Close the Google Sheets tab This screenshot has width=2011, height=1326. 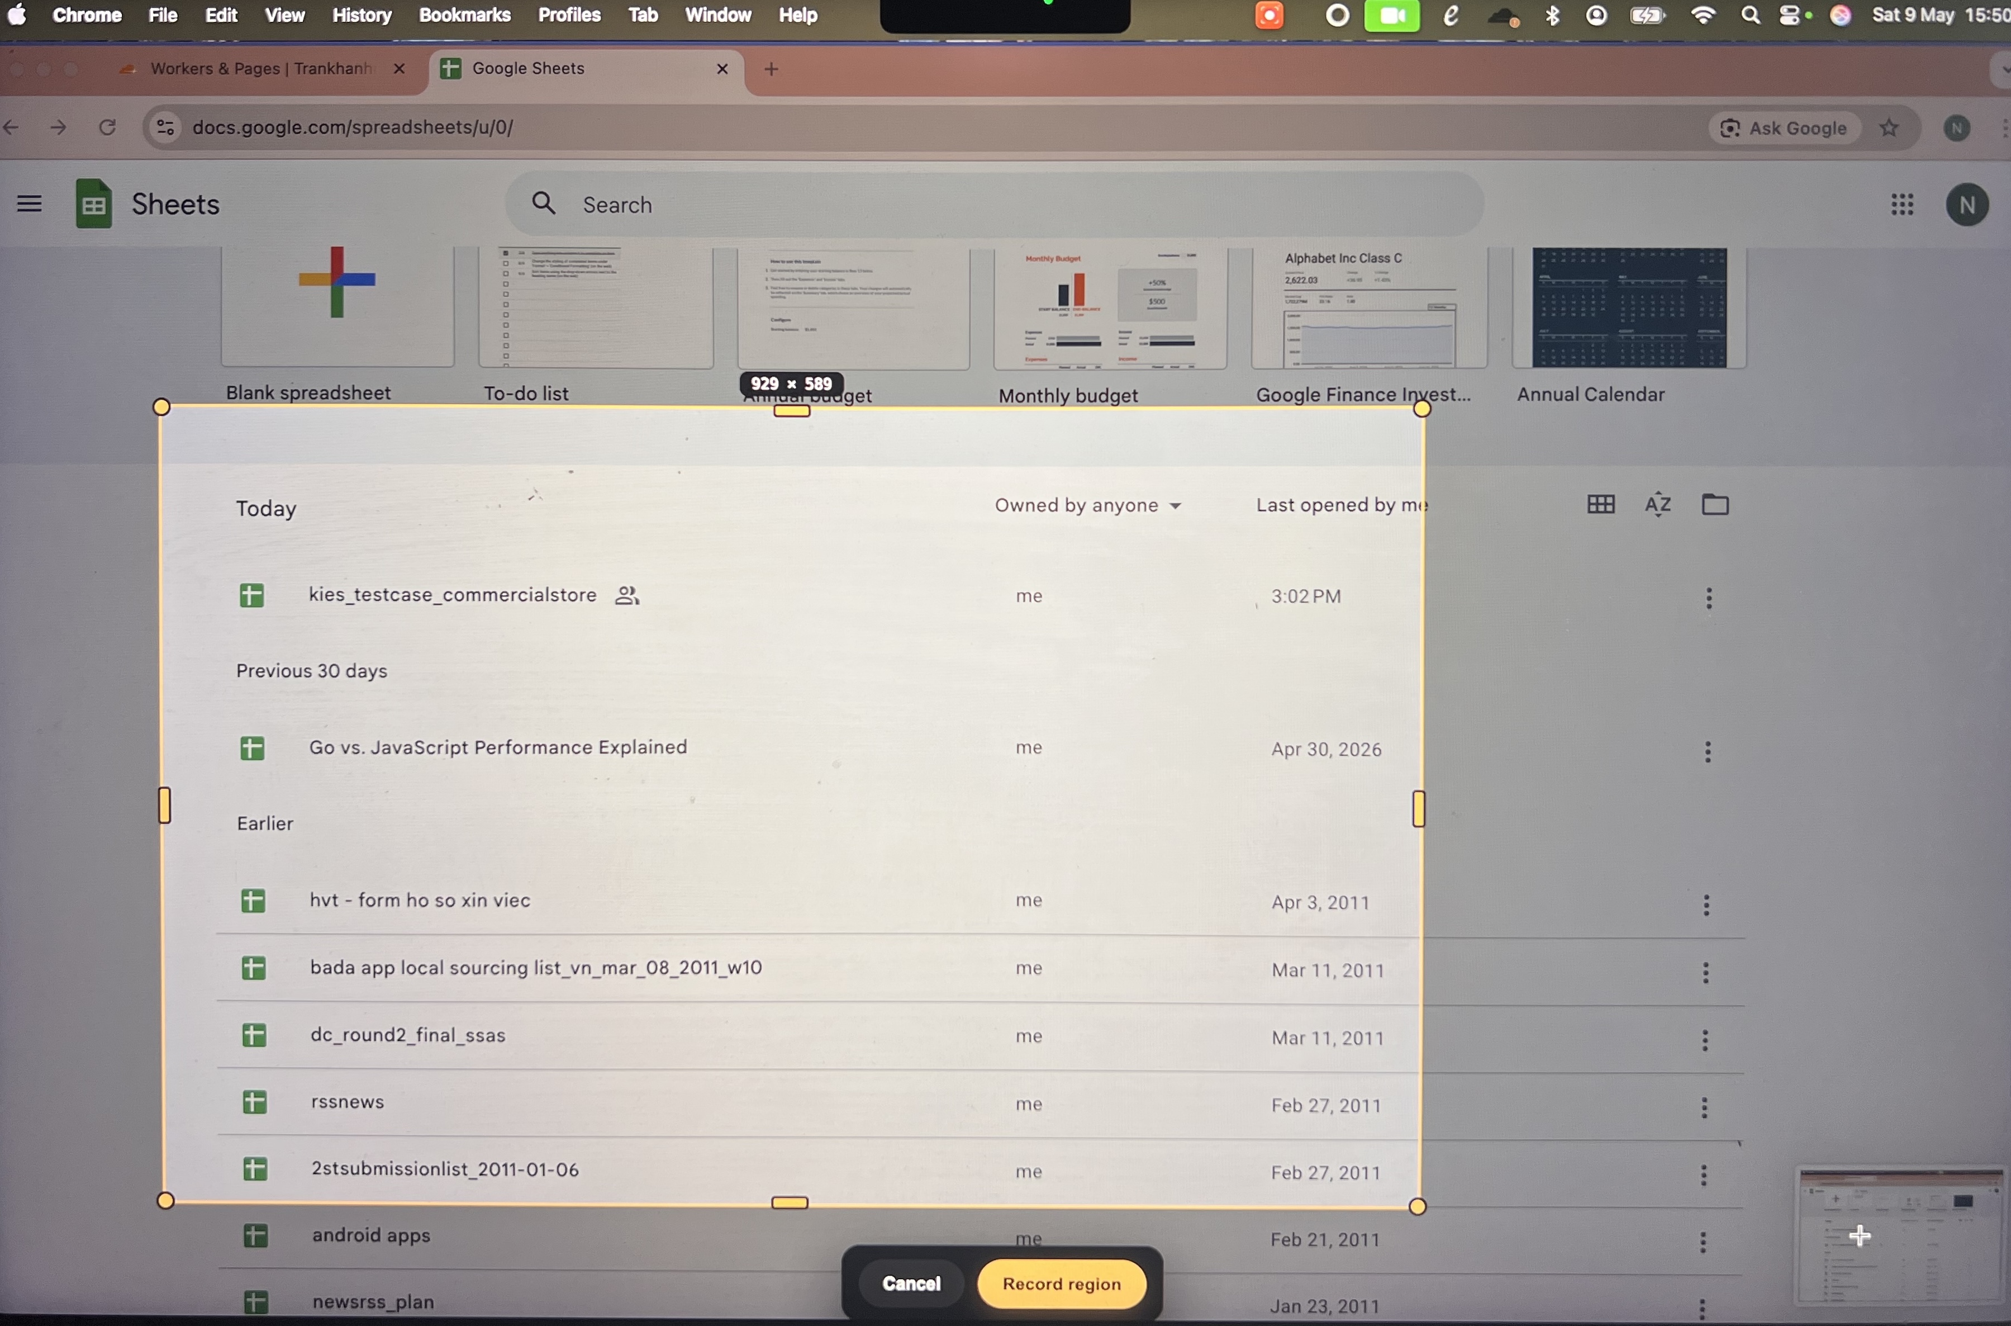point(722,69)
